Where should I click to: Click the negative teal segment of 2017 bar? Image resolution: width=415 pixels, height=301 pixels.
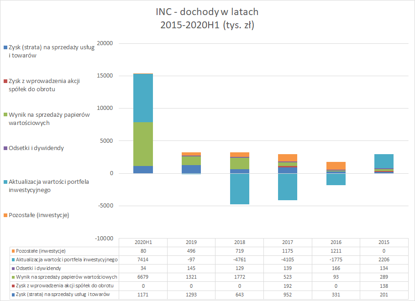tap(288, 187)
